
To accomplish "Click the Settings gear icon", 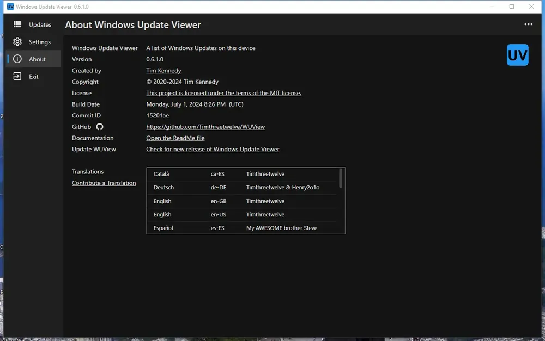I will 17,42.
